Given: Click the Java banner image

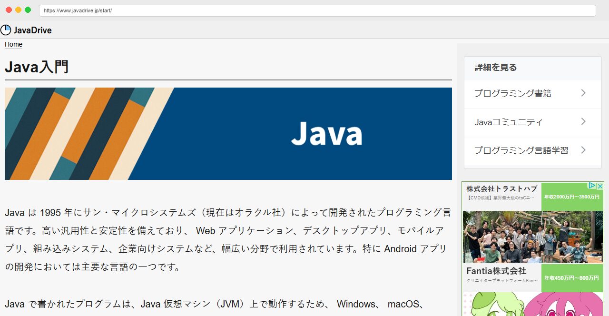Looking at the screenshot, I should (x=228, y=134).
